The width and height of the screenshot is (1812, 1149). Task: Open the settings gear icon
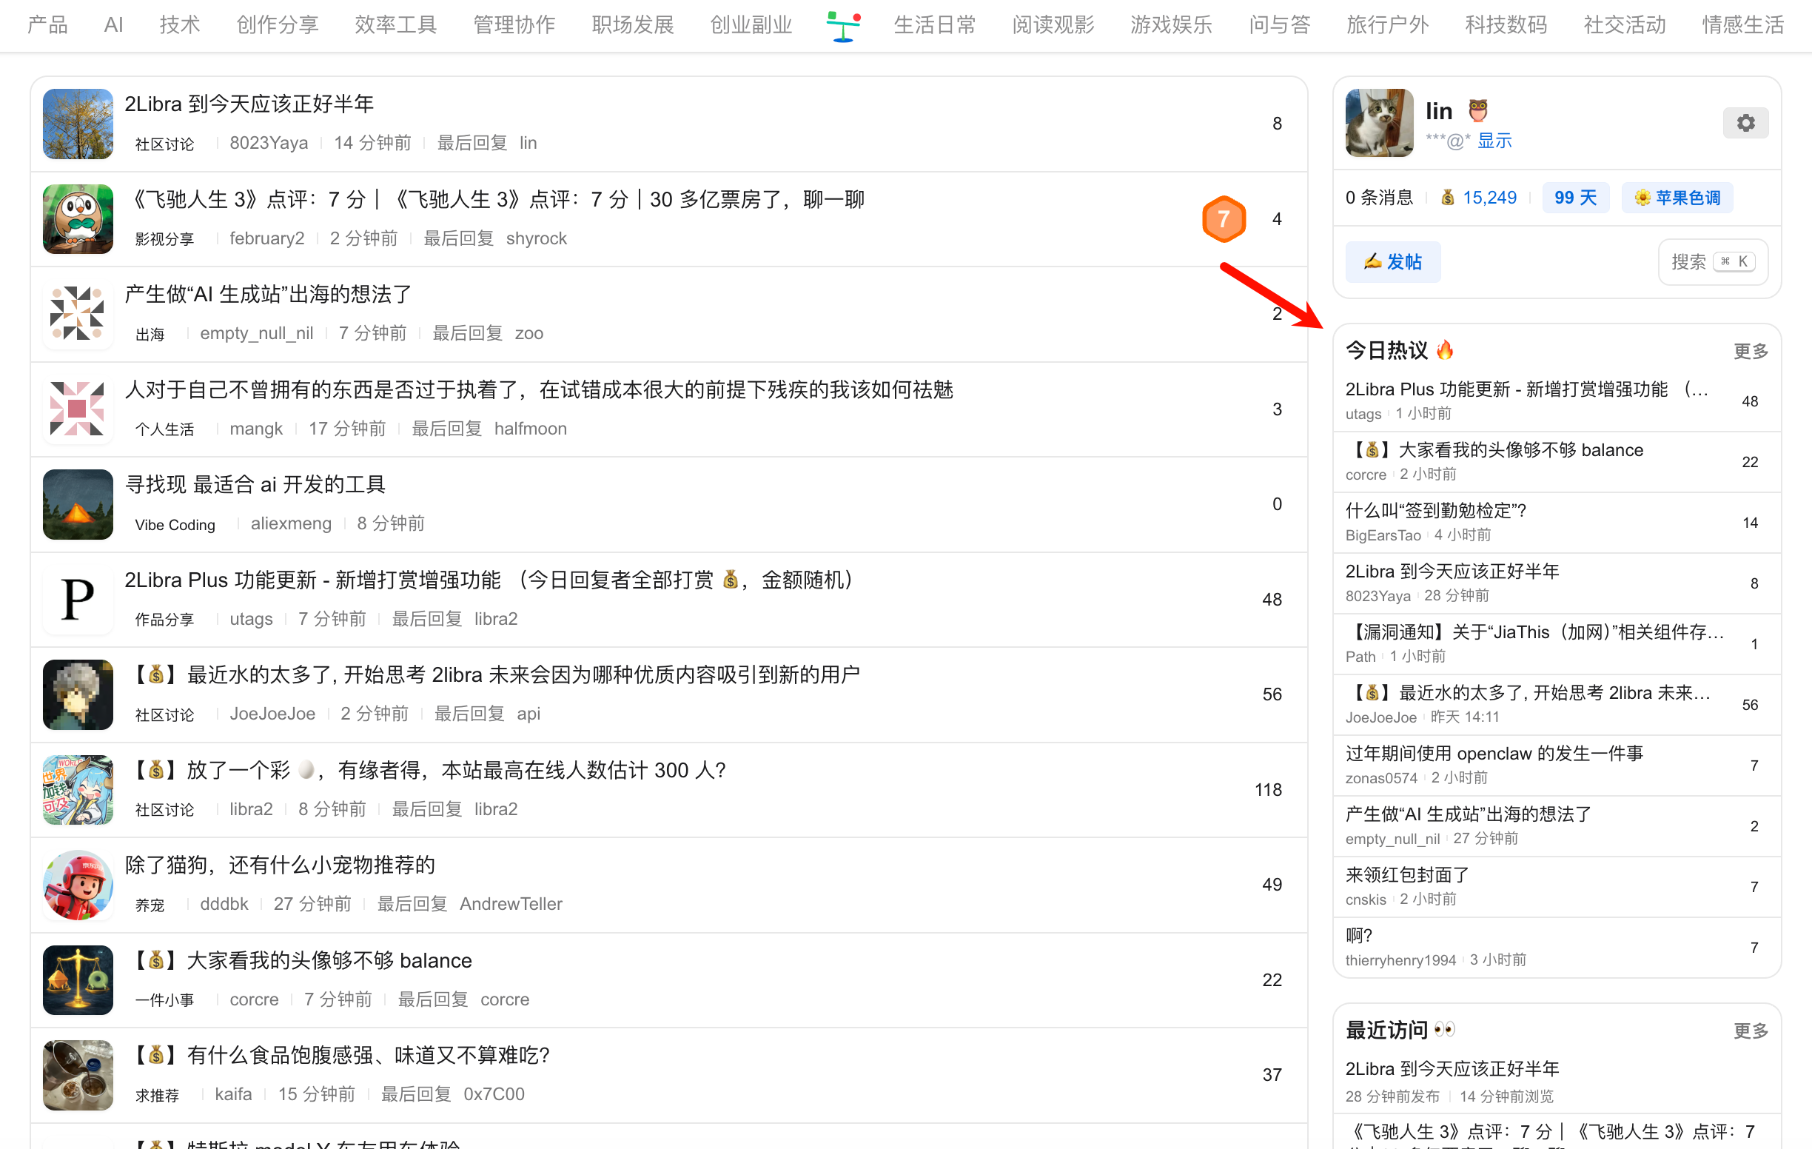(1745, 123)
